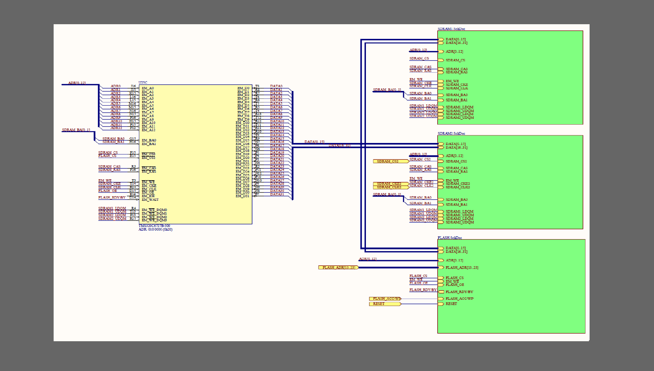Viewport: 654px width, 371px height.
Task: Click the U25C component designator
Action: (x=143, y=83)
